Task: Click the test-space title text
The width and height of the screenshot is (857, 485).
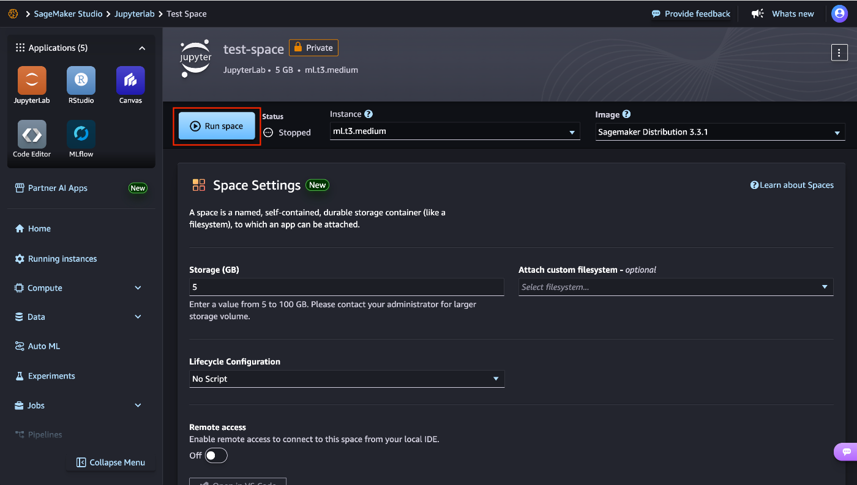Action: [x=253, y=49]
